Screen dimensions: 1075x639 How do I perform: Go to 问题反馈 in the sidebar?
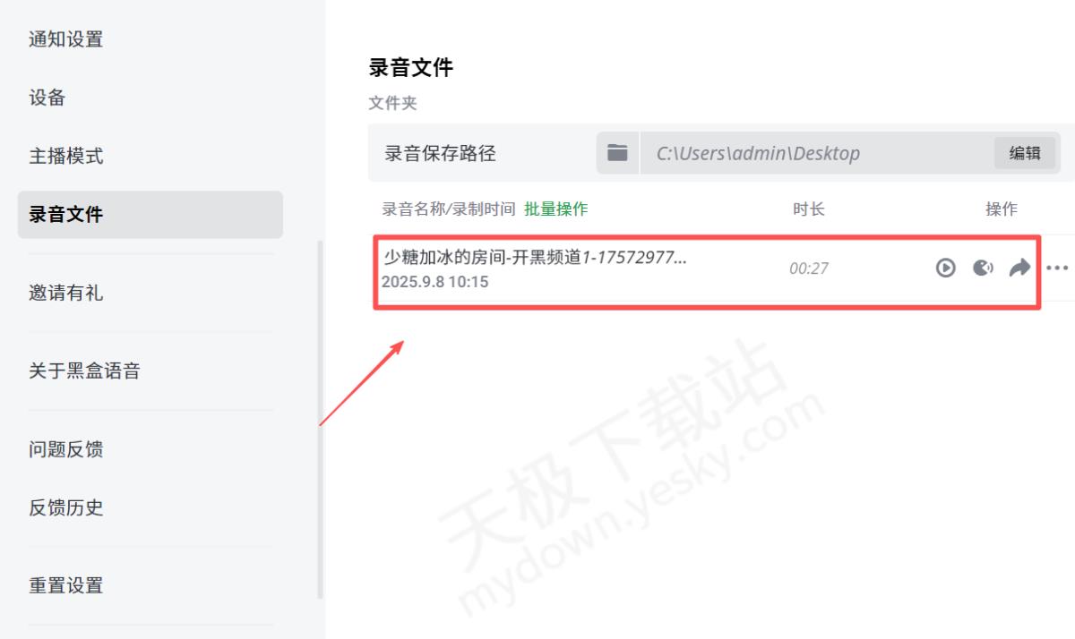(x=66, y=448)
